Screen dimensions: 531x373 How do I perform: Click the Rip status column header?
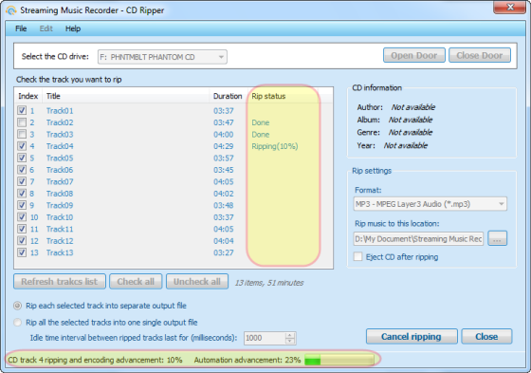(x=283, y=96)
